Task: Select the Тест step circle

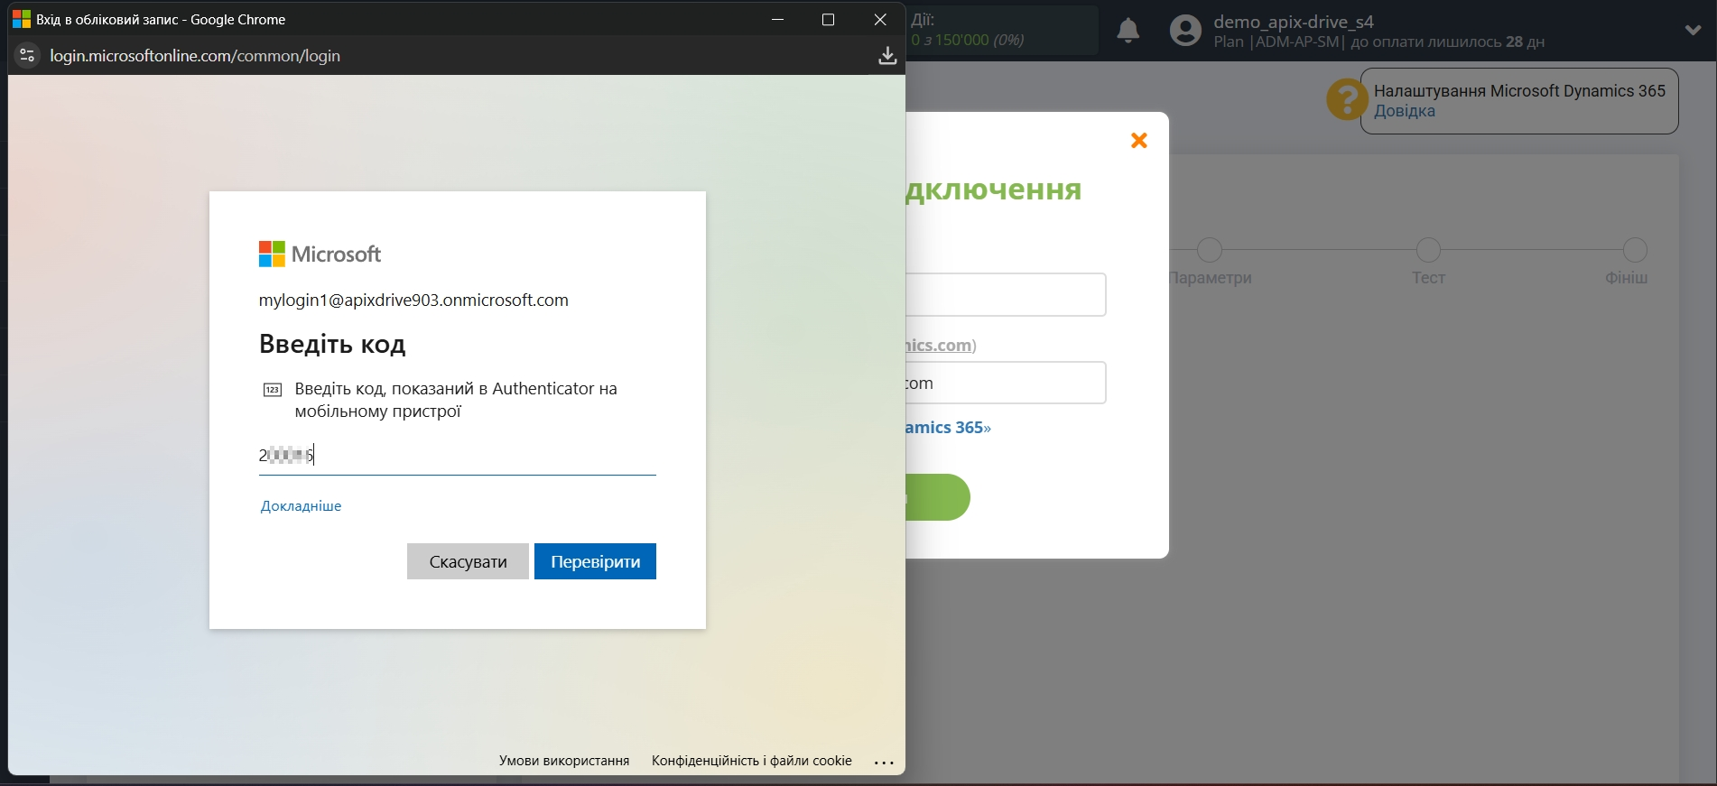Action: [x=1428, y=250]
